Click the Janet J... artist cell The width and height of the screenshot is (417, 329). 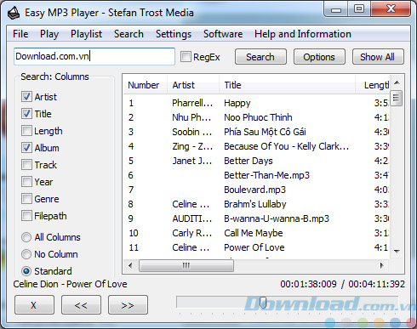click(192, 161)
